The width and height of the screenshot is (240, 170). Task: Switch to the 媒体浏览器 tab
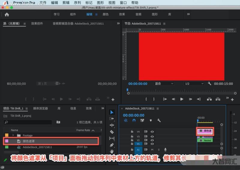(x=40, y=108)
